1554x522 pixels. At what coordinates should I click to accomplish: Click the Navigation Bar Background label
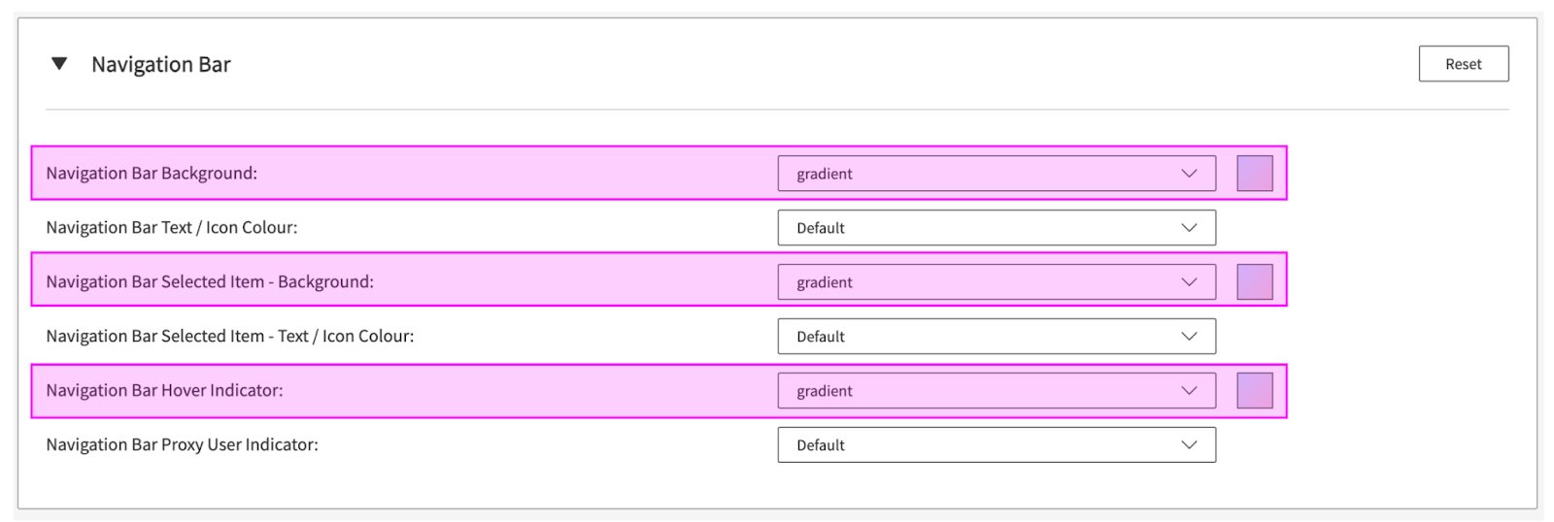[x=152, y=174]
